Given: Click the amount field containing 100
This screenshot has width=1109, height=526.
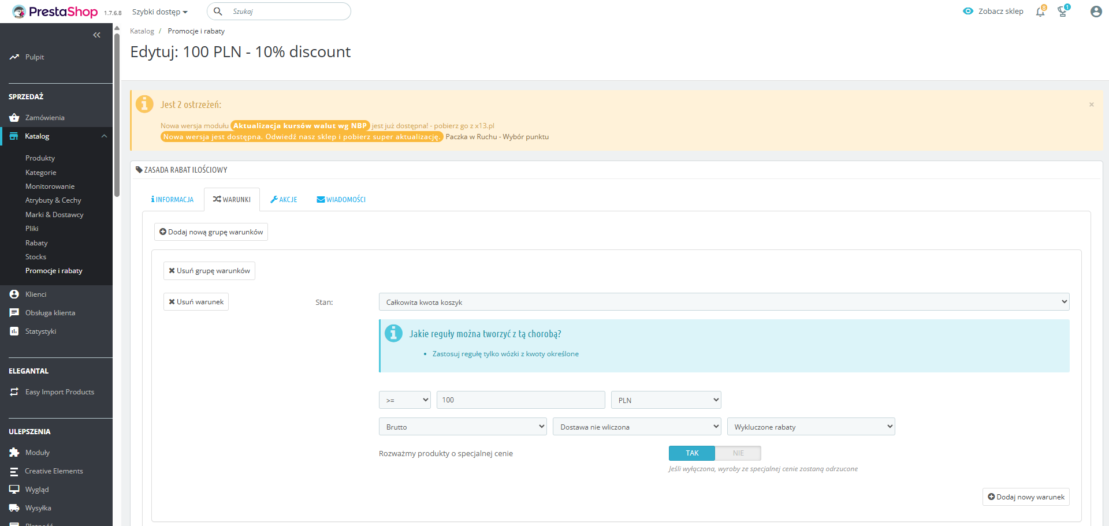Looking at the screenshot, I should pyautogui.click(x=521, y=400).
